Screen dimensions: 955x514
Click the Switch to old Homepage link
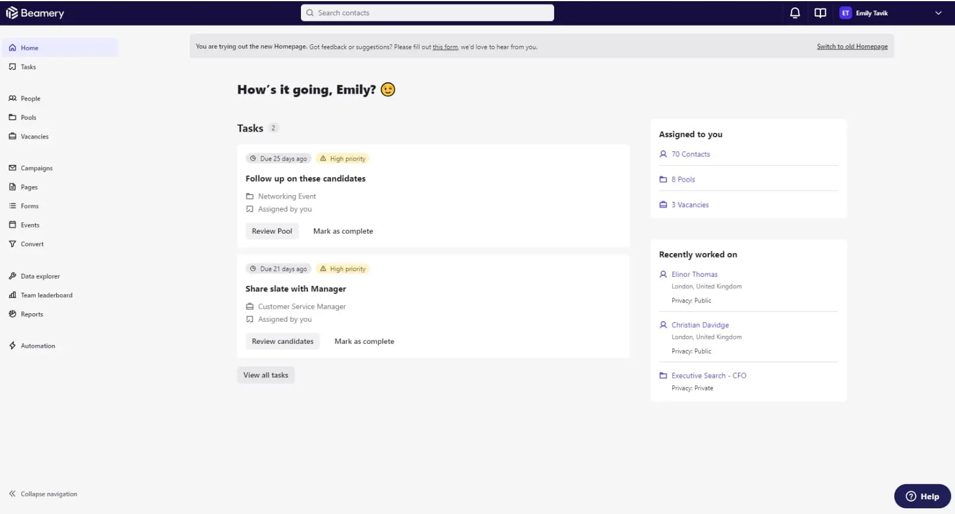tap(852, 46)
